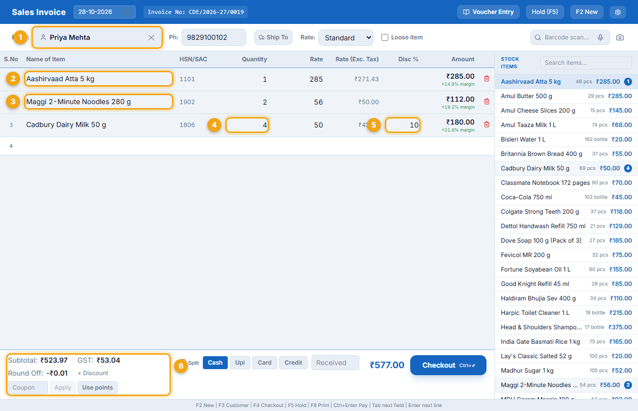Expand the Rate dropdown showing Standard
Screen dimensions: 638x411
(x=346, y=37)
